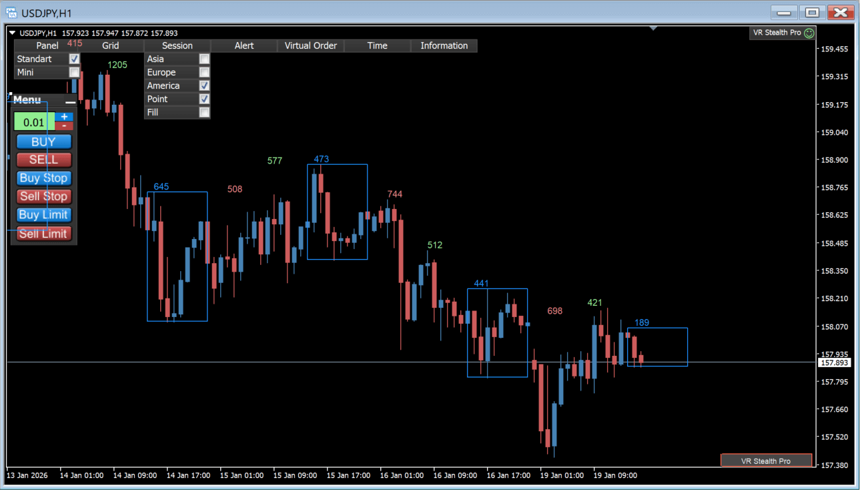
Task: Increase lot size with the plus button
Action: coord(64,117)
